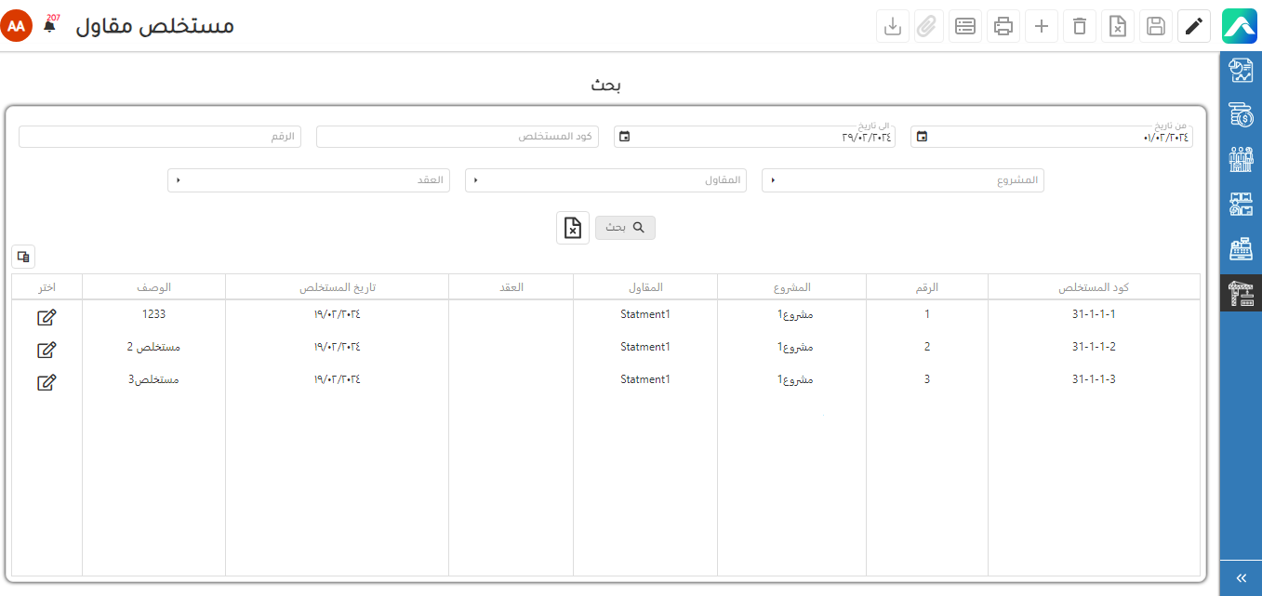Select edit icon for row 31-1-1-3

pos(46,382)
